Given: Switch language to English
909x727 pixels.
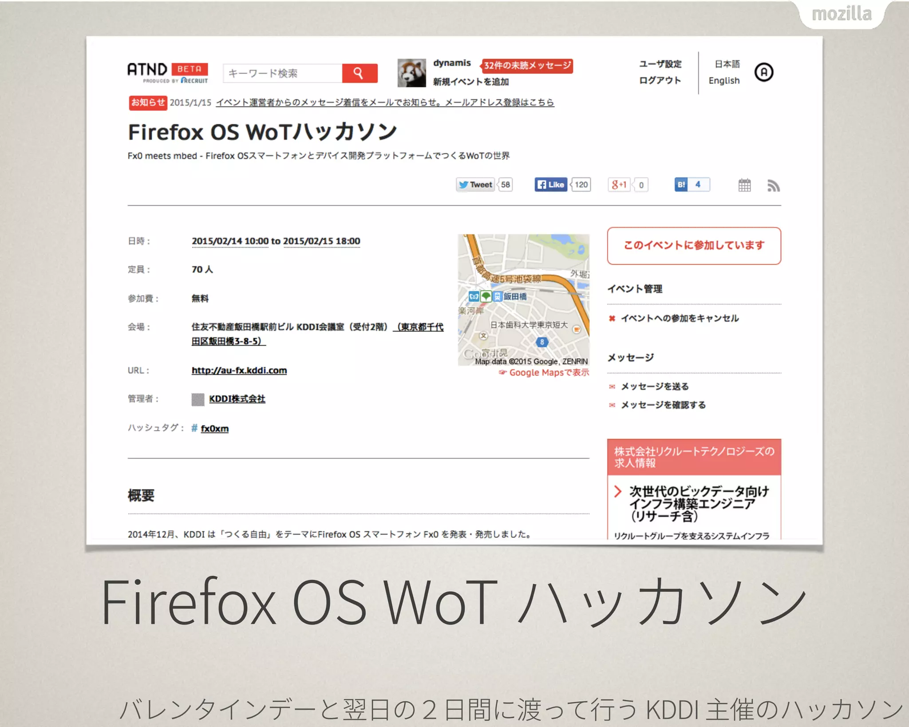Looking at the screenshot, I should 724,81.
